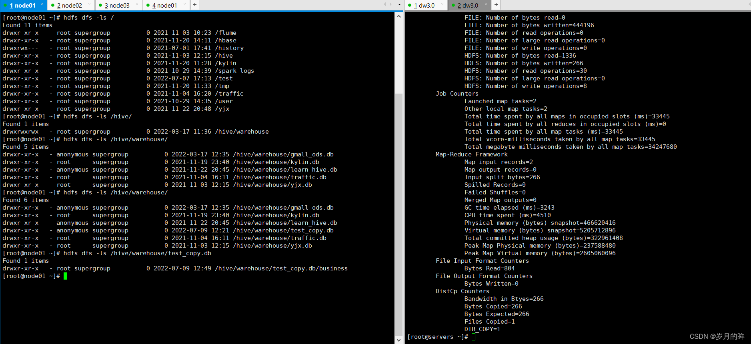Add a new tab in left pane

coord(194,5)
